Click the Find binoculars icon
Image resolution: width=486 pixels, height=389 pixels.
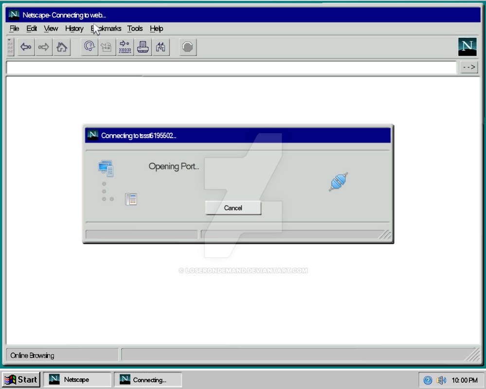click(161, 47)
